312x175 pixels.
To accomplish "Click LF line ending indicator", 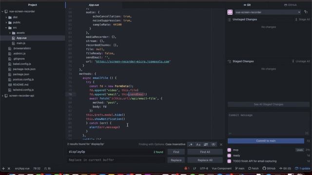I will (x=195, y=169).
